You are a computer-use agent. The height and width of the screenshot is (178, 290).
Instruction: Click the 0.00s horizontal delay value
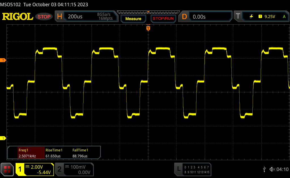[x=199, y=17]
